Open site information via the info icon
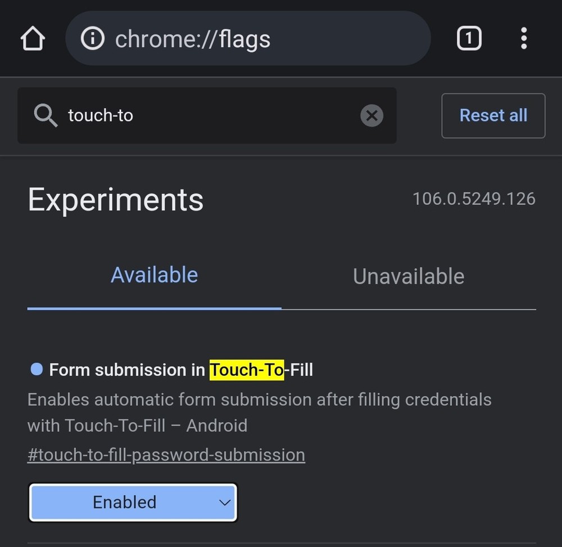 93,39
